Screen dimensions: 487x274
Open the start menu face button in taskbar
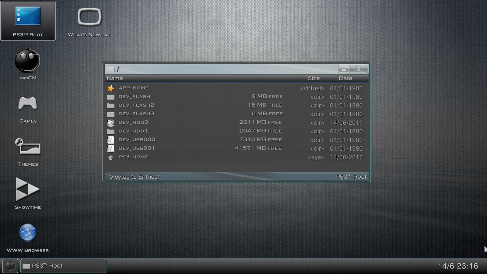point(10,266)
